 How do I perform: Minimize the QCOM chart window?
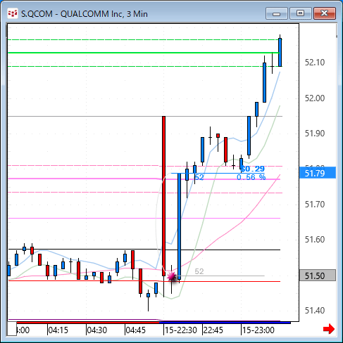click(277, 13)
